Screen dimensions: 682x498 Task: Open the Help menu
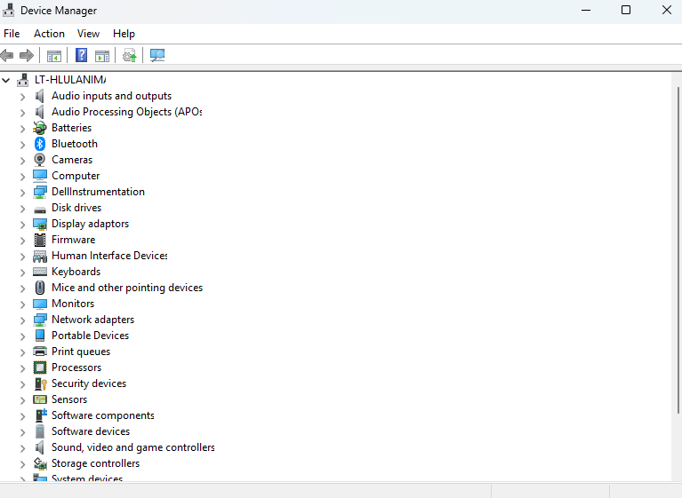[x=124, y=34]
